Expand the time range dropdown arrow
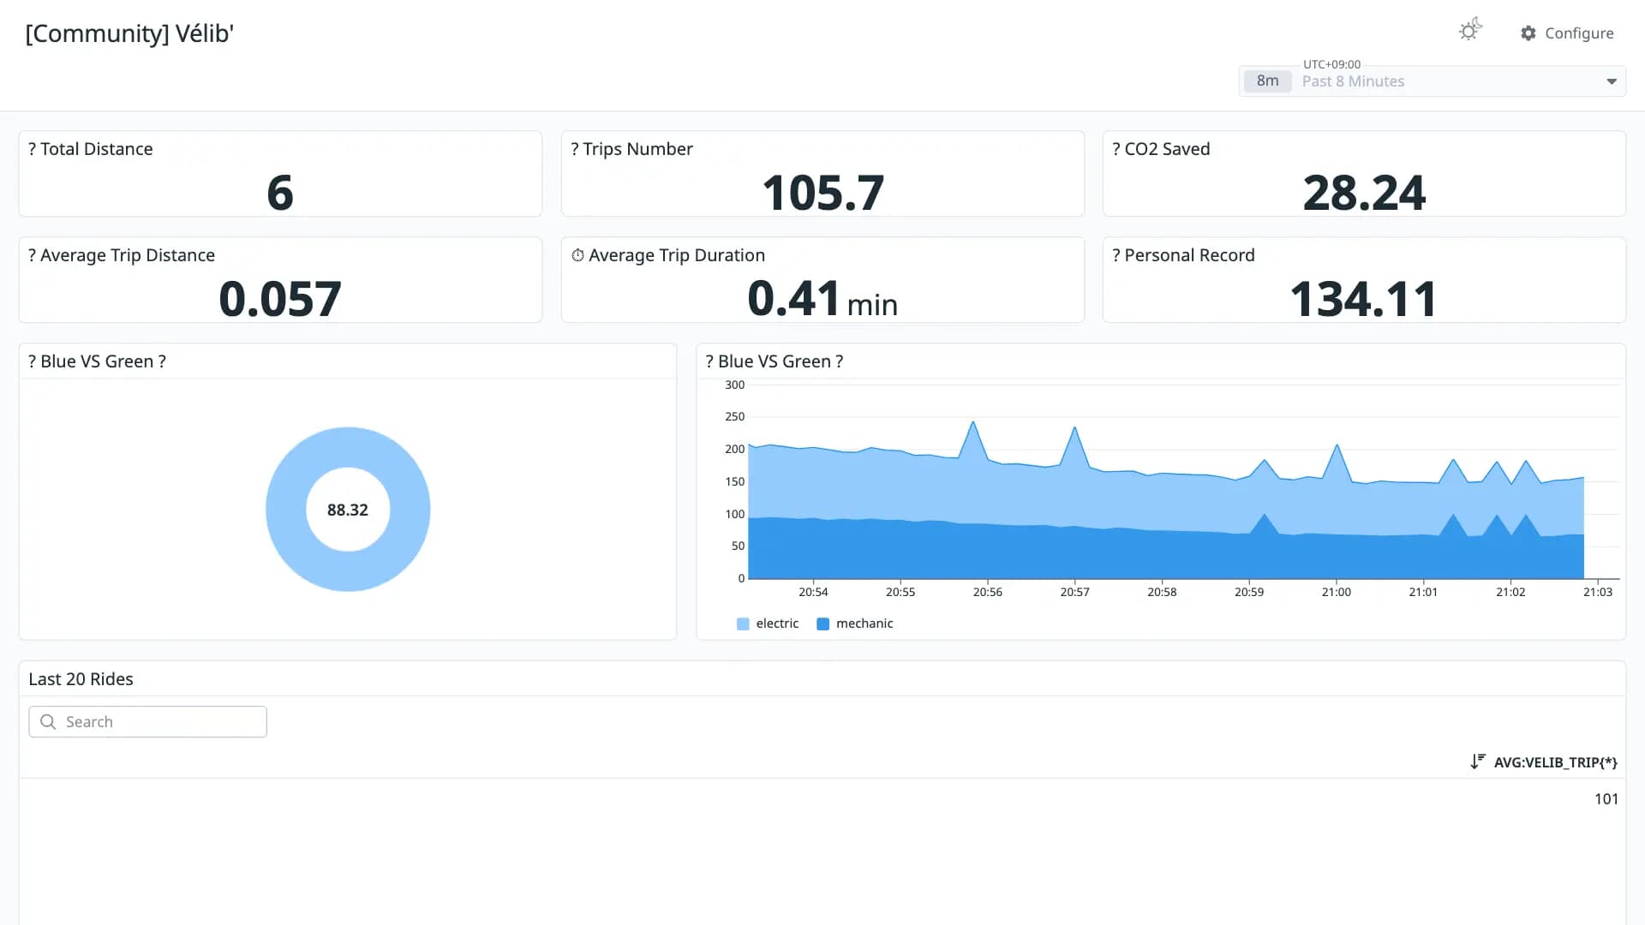 (1612, 81)
